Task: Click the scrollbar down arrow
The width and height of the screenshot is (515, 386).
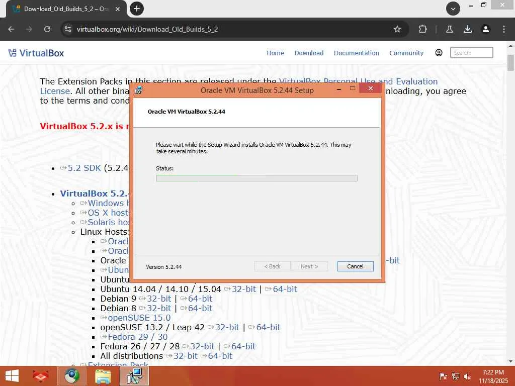Action: 510,361
